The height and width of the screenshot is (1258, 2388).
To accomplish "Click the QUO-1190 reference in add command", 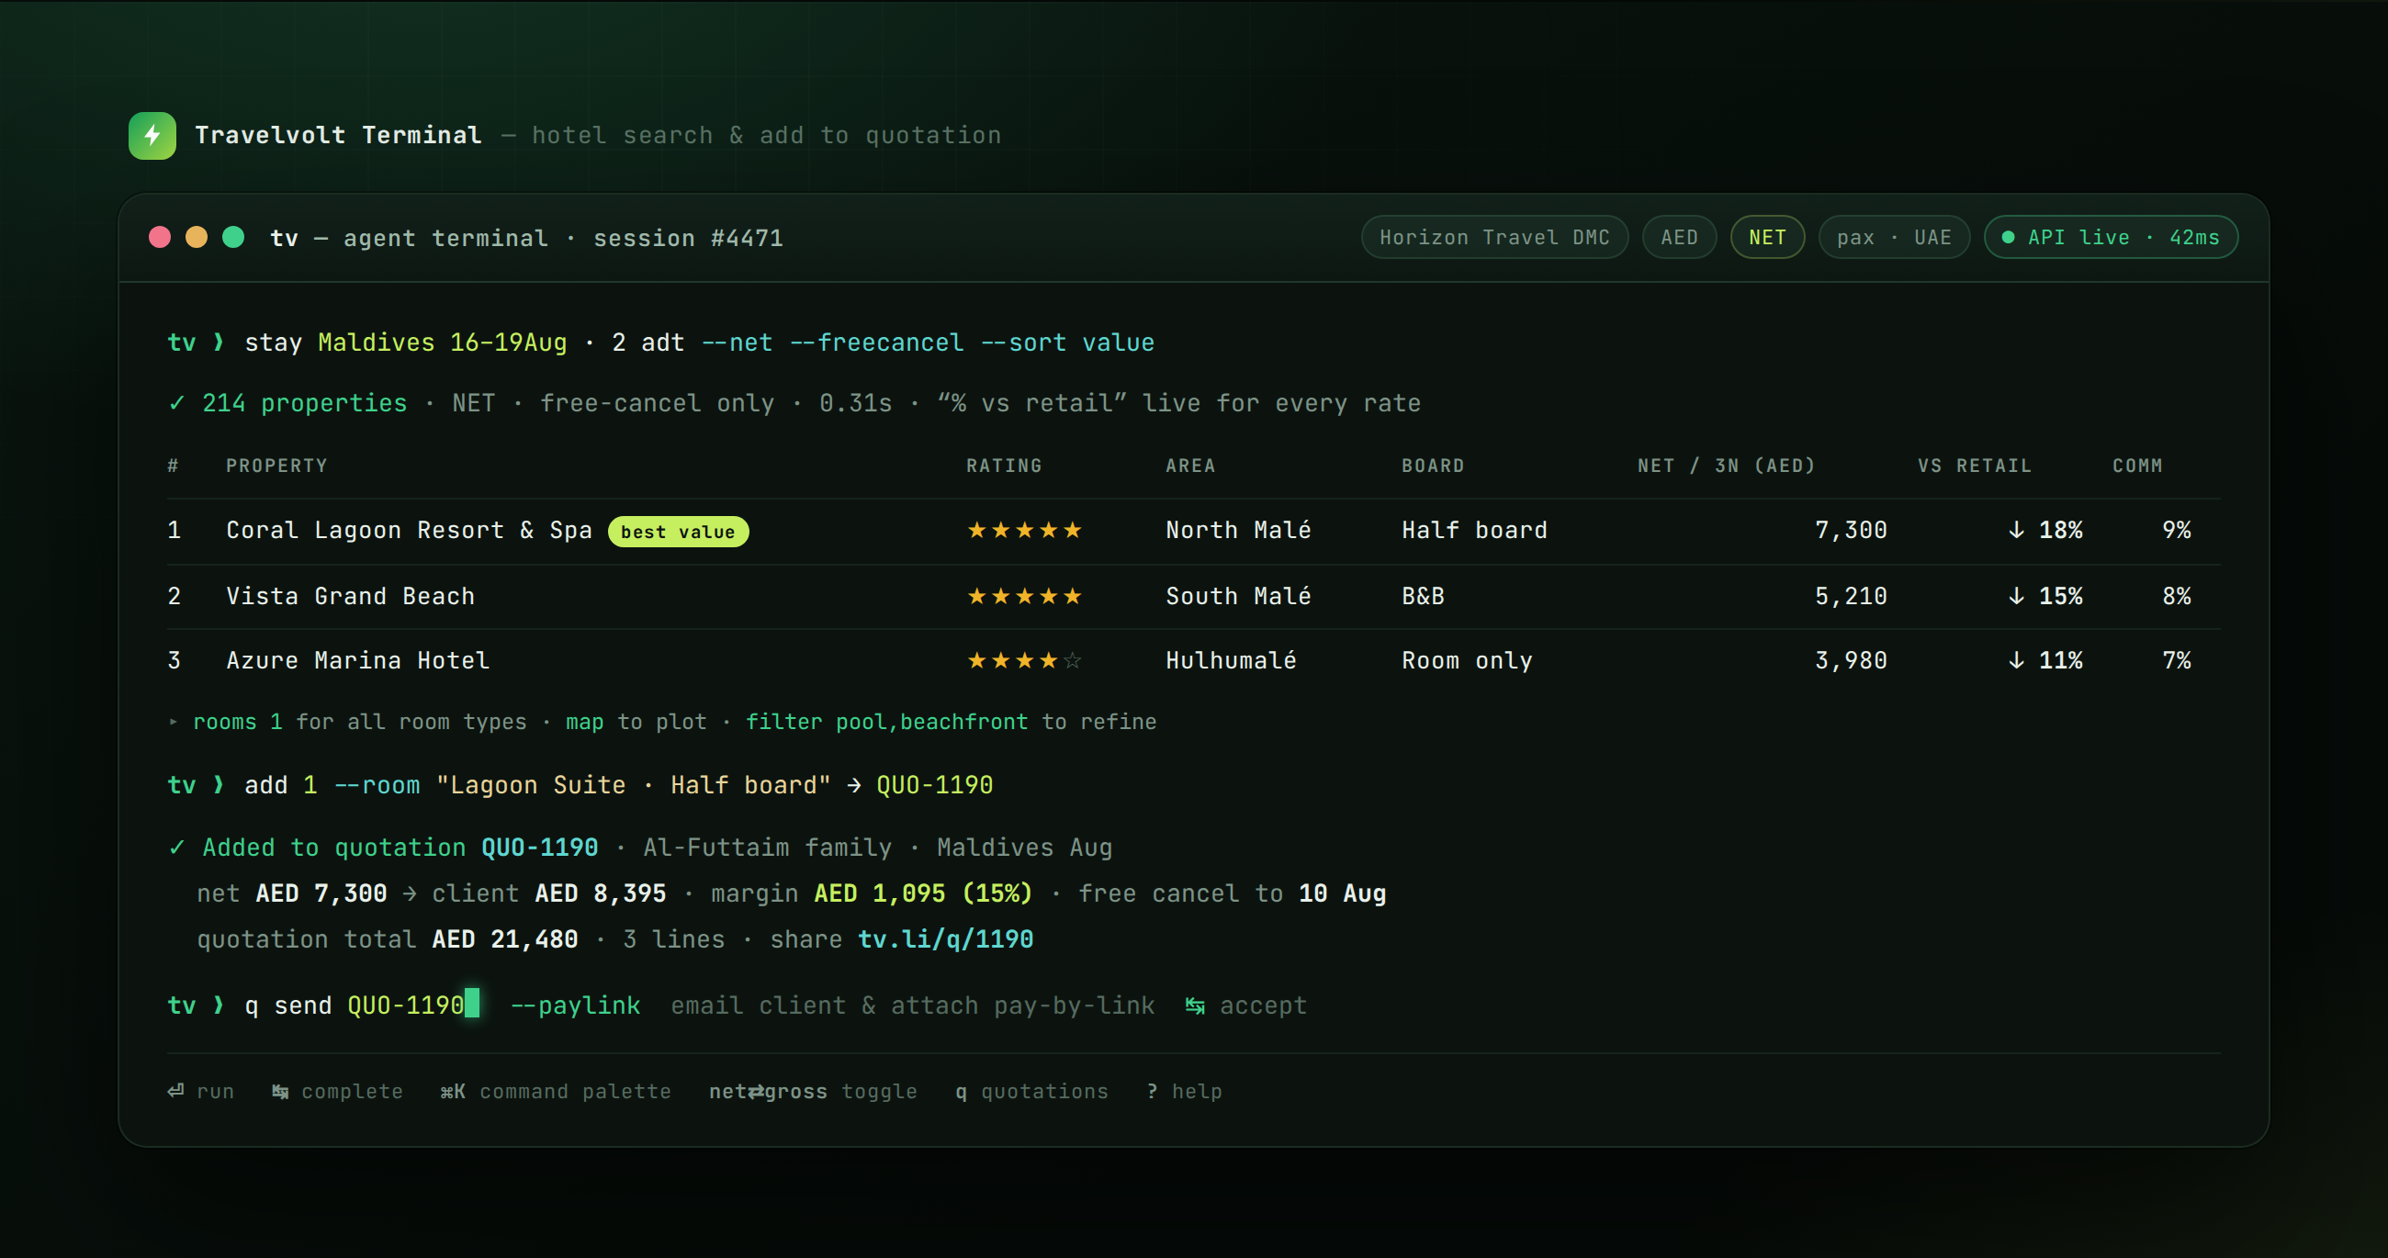I will (934, 785).
